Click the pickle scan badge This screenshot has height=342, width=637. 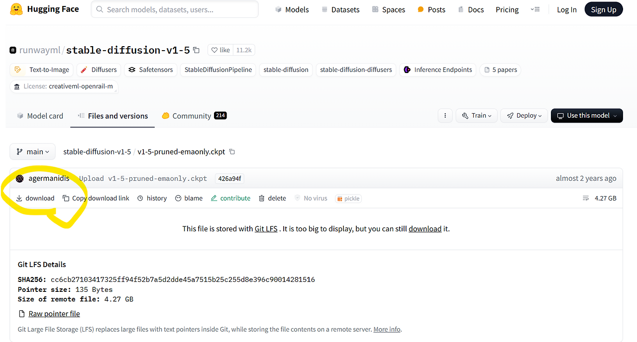point(348,198)
